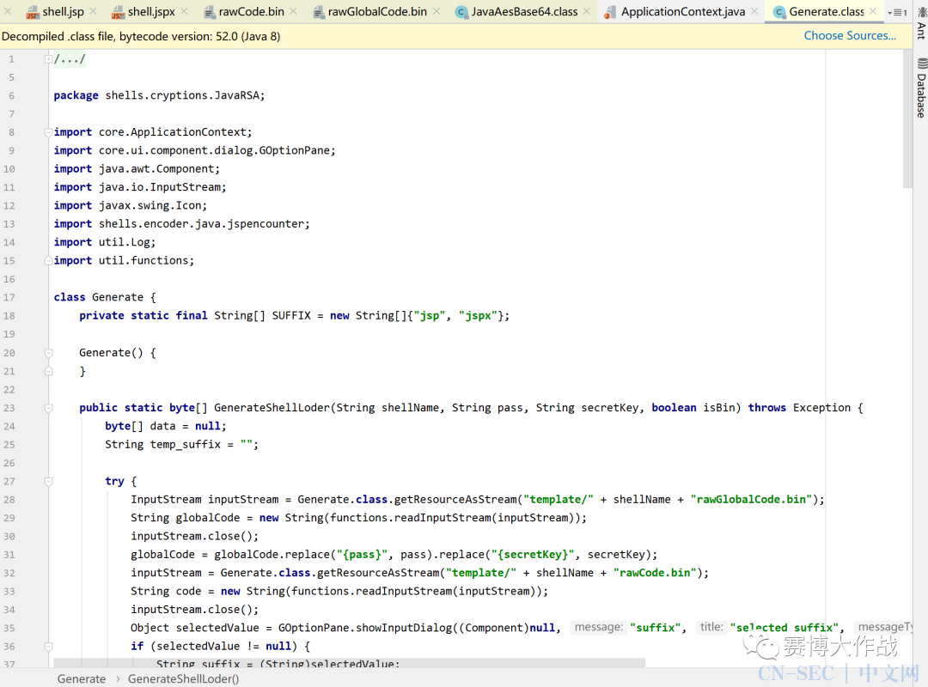Close the JavaAesBase64.class tab

[x=587, y=11]
